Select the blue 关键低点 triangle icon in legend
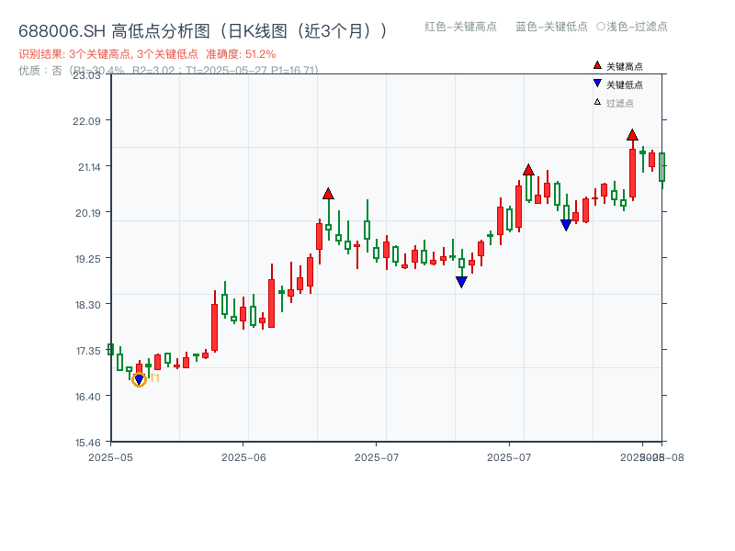The image size is (735, 551). click(x=596, y=84)
